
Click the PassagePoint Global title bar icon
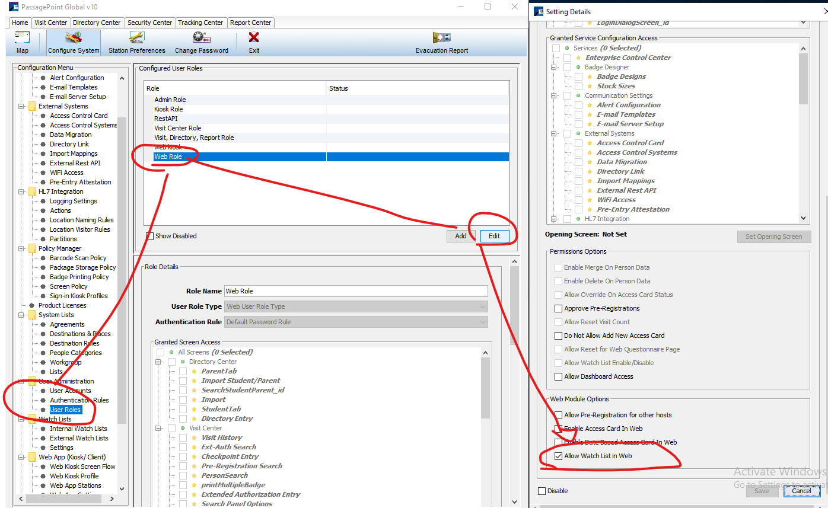[14, 7]
